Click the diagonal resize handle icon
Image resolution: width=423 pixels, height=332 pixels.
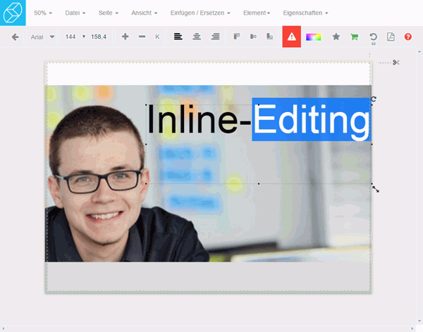(376, 189)
